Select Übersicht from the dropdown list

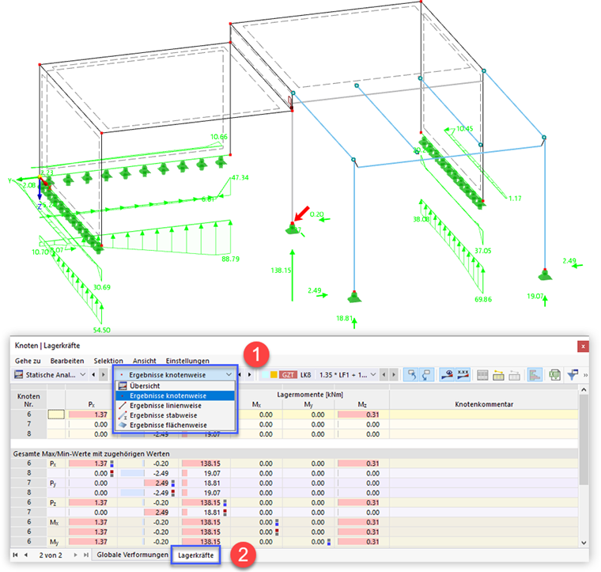pos(176,385)
